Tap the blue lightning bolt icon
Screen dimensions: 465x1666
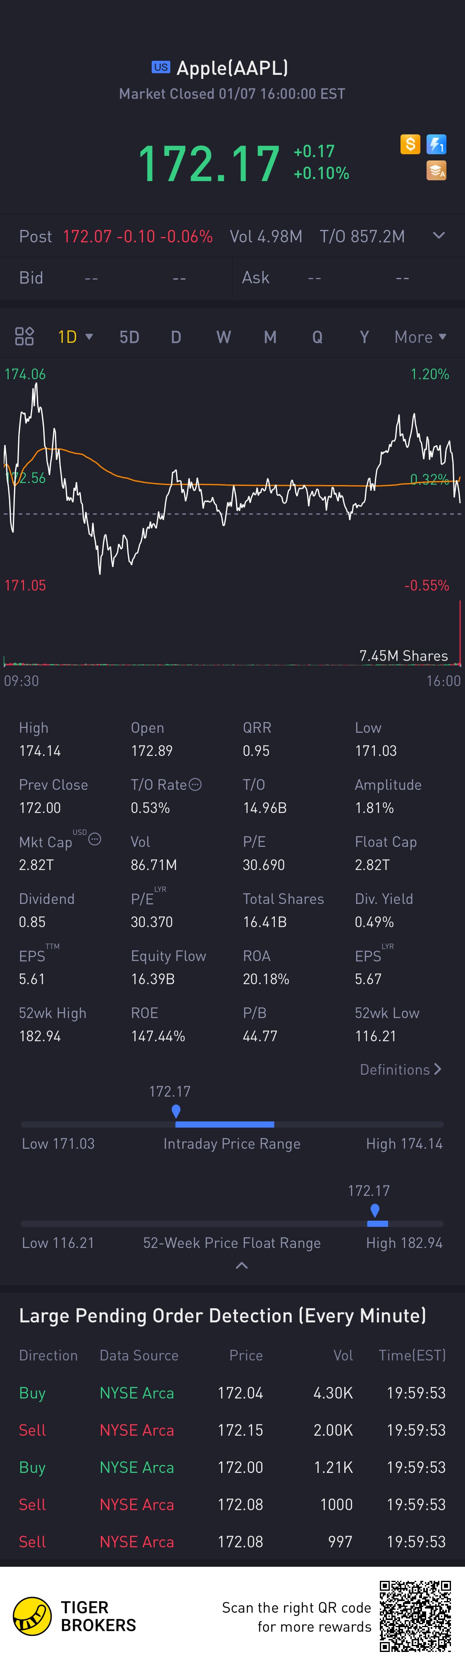click(x=436, y=144)
